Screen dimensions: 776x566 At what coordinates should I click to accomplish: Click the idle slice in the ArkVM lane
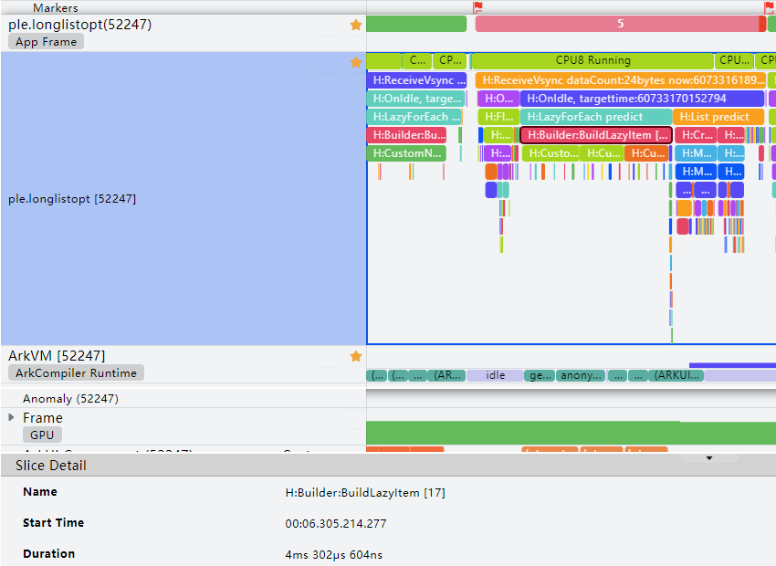[x=496, y=374]
